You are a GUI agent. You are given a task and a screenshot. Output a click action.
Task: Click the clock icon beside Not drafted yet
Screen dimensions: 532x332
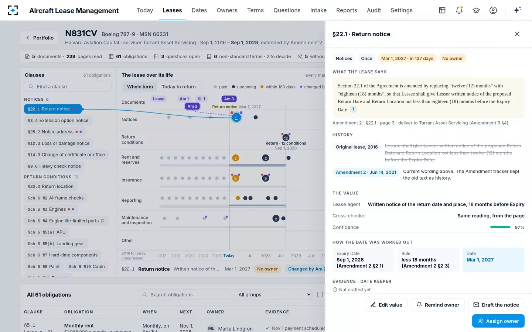tap(335, 290)
